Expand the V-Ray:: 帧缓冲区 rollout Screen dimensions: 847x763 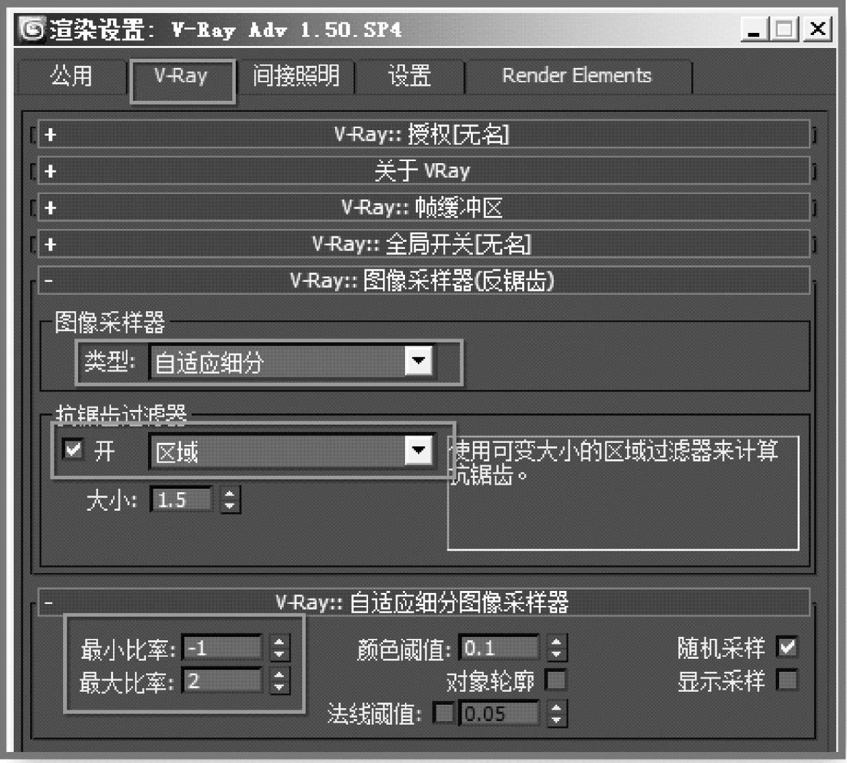(423, 208)
